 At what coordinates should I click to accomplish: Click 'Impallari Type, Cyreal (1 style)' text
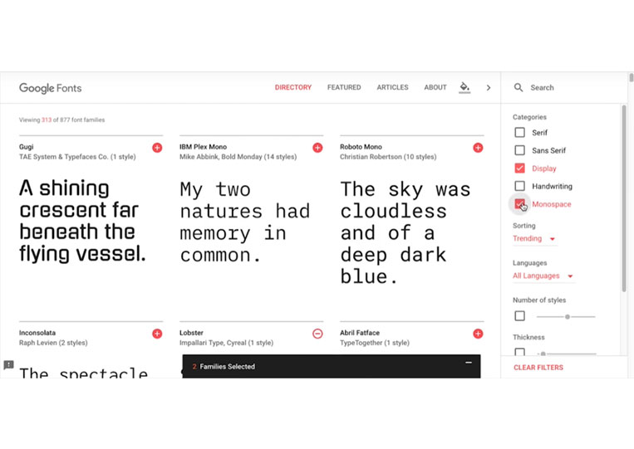(x=226, y=343)
